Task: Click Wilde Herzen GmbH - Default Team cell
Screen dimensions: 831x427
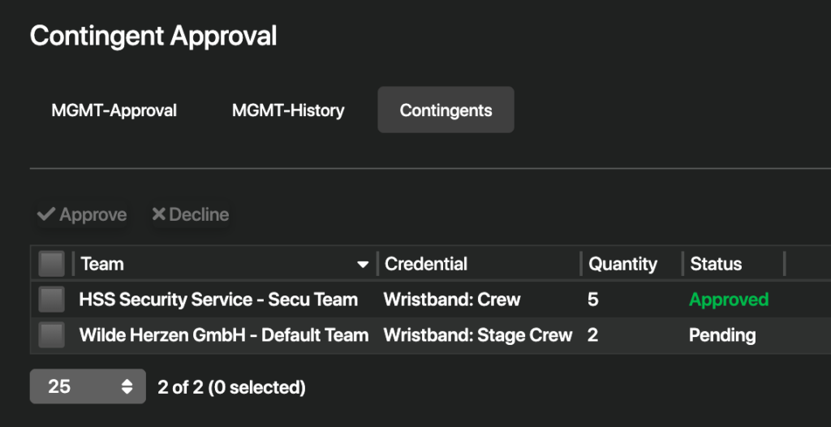Action: point(224,335)
